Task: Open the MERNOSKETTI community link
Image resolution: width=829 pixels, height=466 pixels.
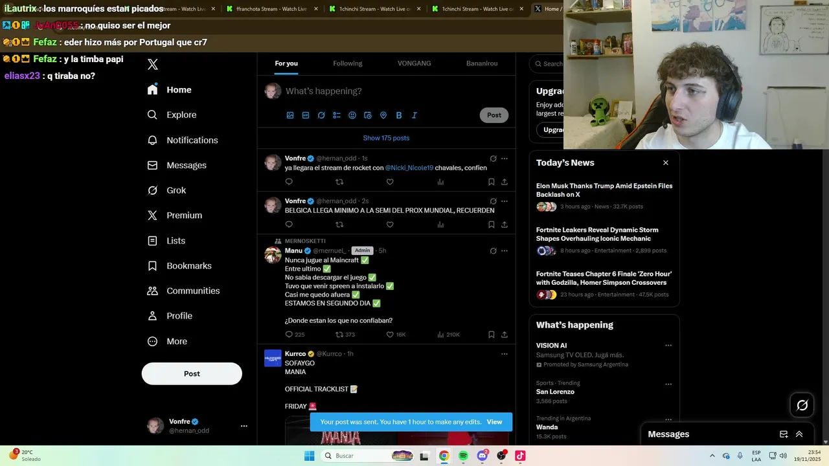Action: coord(305,241)
